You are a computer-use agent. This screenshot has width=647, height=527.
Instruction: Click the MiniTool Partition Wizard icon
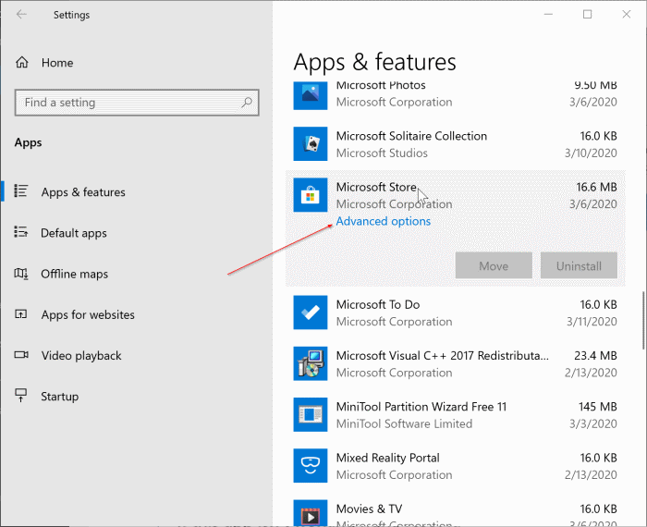coord(311,415)
